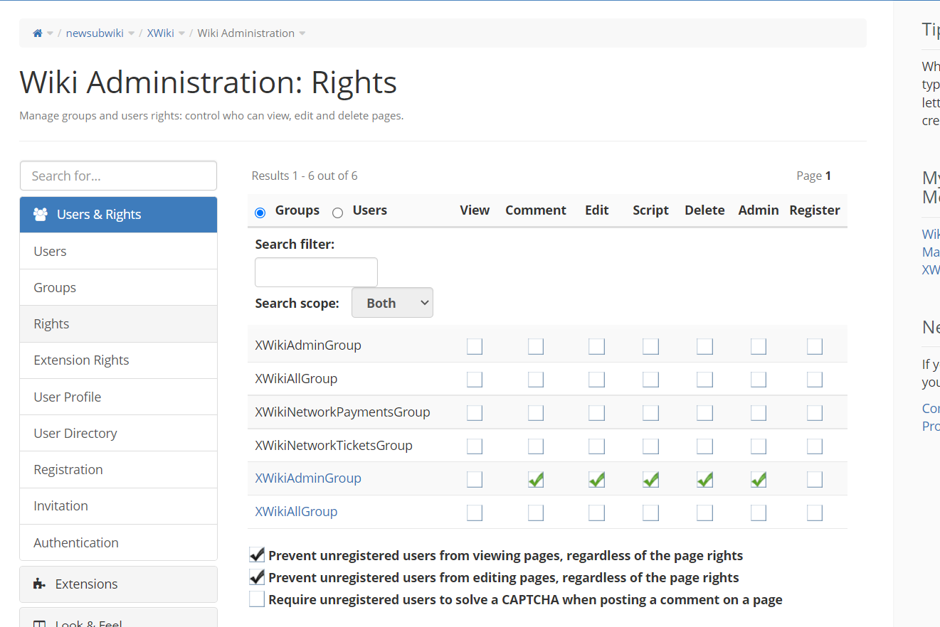Click the Admin column header
This screenshot has width=940, height=627.
(759, 210)
